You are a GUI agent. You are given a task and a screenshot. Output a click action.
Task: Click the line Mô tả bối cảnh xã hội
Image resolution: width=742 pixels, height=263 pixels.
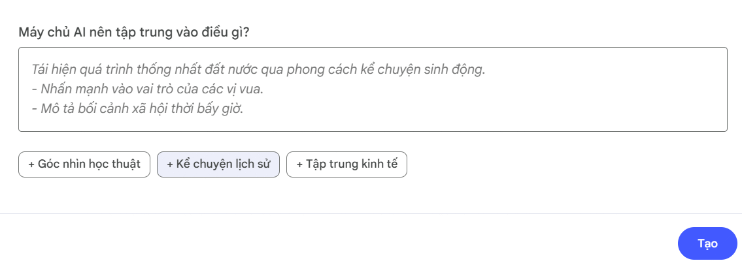coord(137,108)
